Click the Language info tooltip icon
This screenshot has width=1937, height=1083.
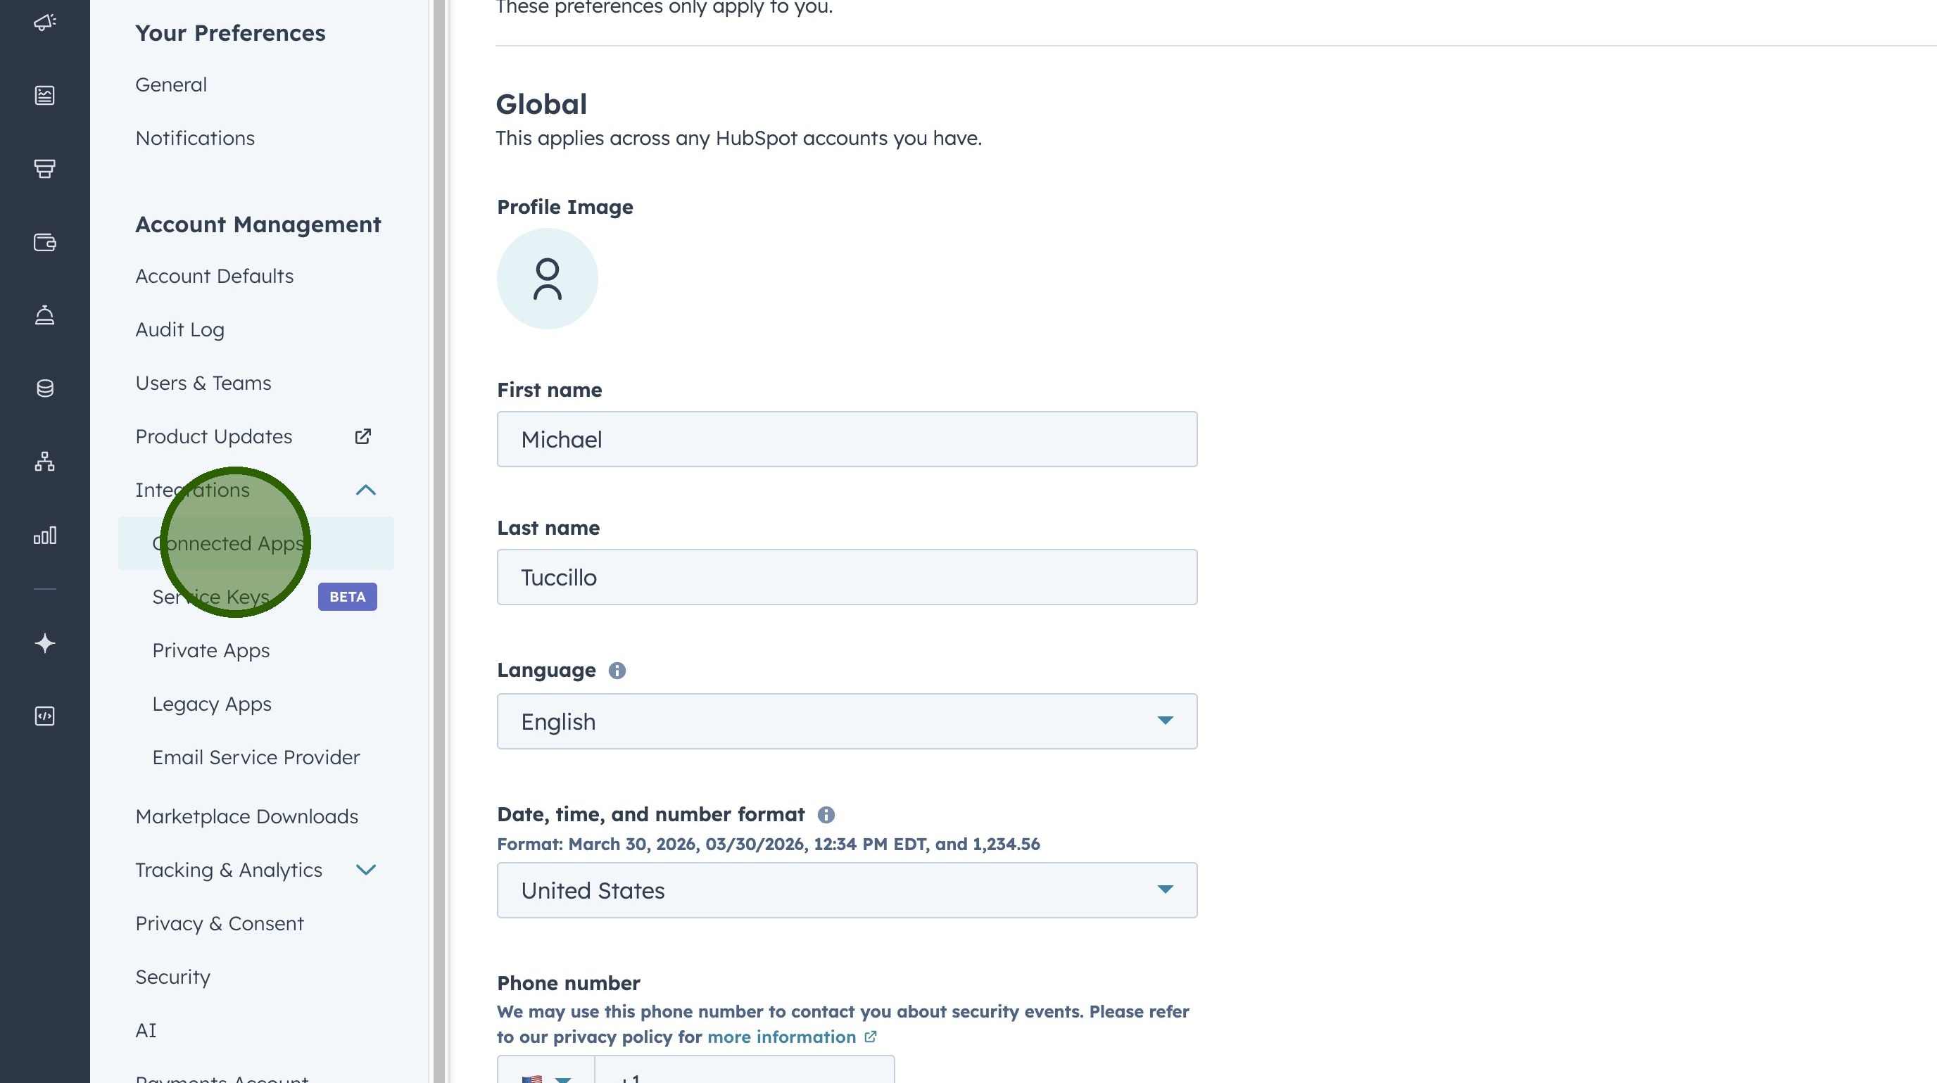(617, 671)
